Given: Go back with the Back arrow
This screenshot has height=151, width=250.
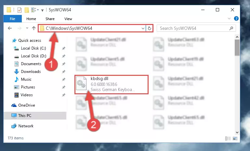Looking at the screenshot, I should click(10, 28).
